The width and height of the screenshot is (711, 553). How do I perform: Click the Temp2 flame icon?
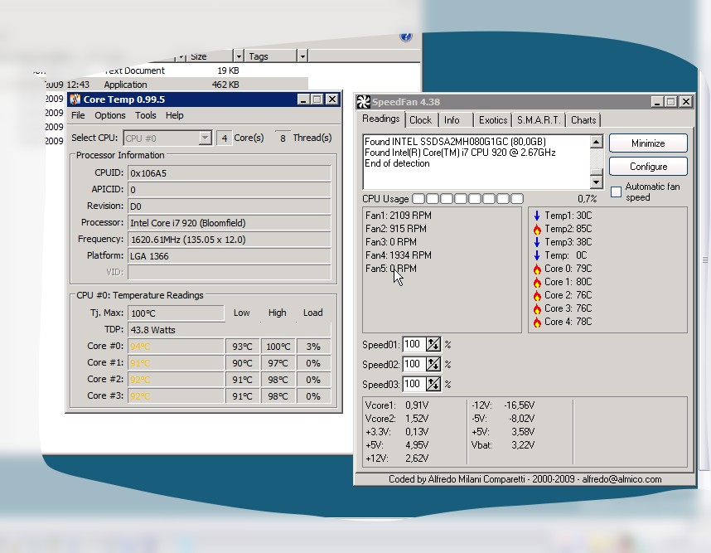point(537,229)
